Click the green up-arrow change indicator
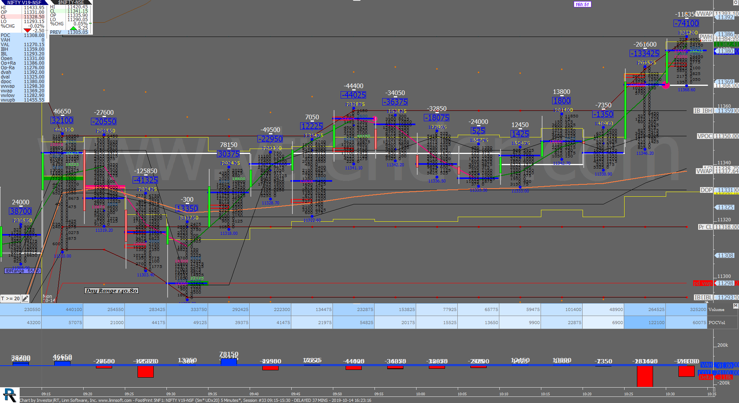Image resolution: width=739 pixels, height=403 pixels. click(73, 28)
